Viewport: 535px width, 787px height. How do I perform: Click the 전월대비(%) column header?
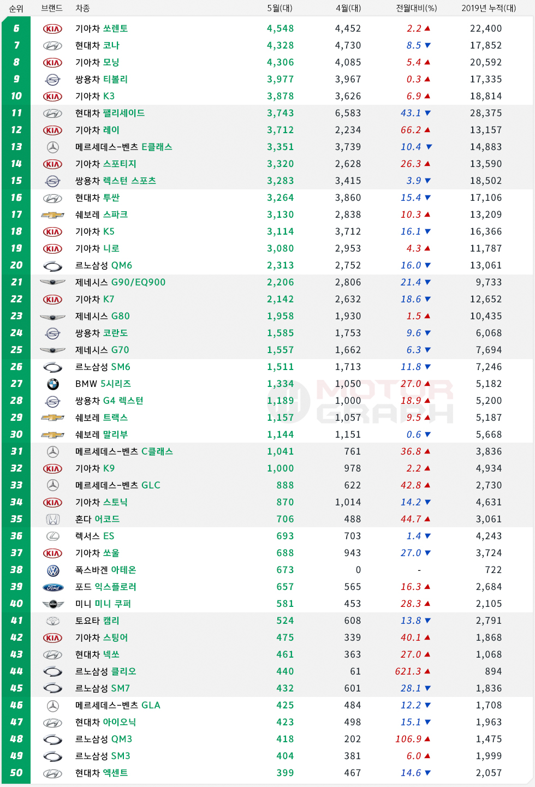tap(416, 8)
